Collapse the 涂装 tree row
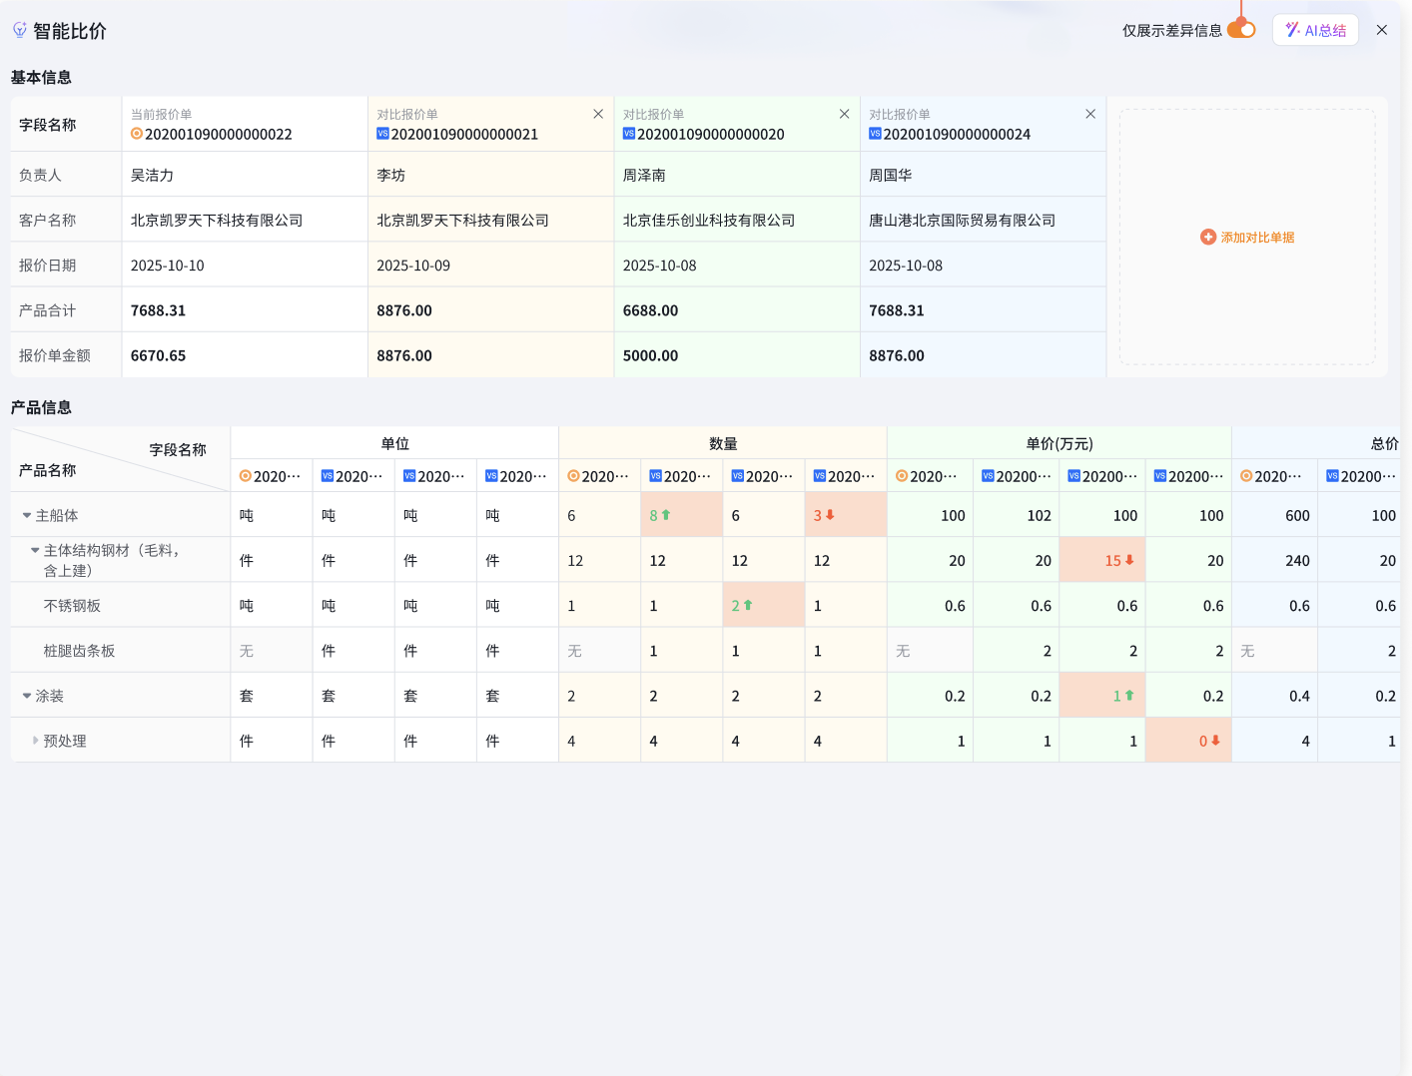The image size is (1412, 1076). tap(27, 696)
